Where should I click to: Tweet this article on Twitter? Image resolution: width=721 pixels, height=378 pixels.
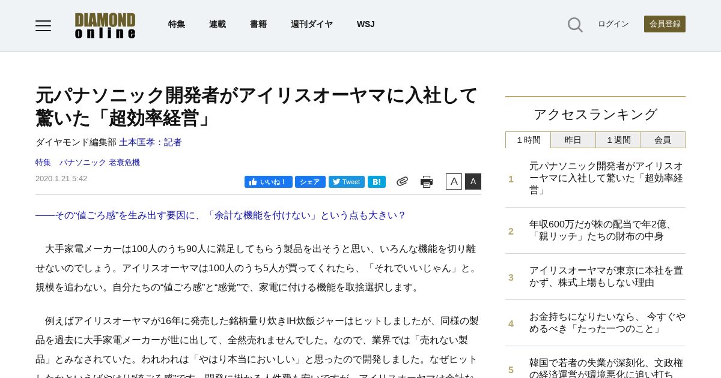click(347, 182)
